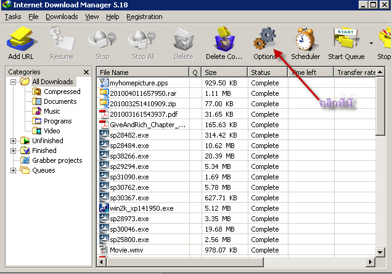392x274 pixels.
Task: Select file sp29294.exe
Action: 129,166
